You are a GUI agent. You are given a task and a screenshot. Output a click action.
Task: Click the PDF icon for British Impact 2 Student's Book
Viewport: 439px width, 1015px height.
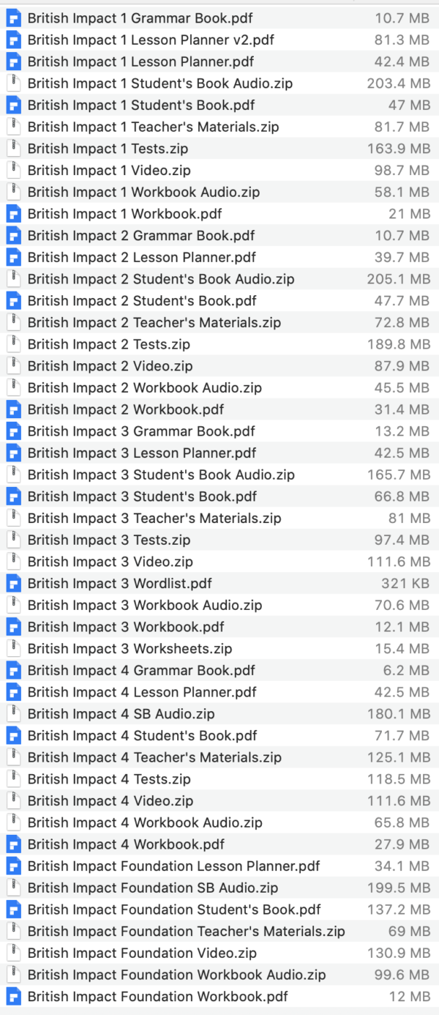[x=15, y=300]
